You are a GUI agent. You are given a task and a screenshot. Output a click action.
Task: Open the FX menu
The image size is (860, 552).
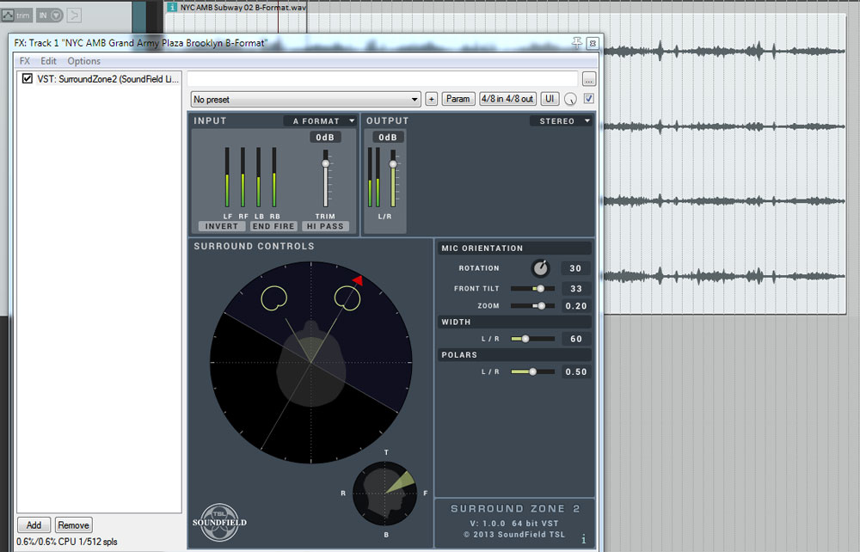click(x=25, y=61)
